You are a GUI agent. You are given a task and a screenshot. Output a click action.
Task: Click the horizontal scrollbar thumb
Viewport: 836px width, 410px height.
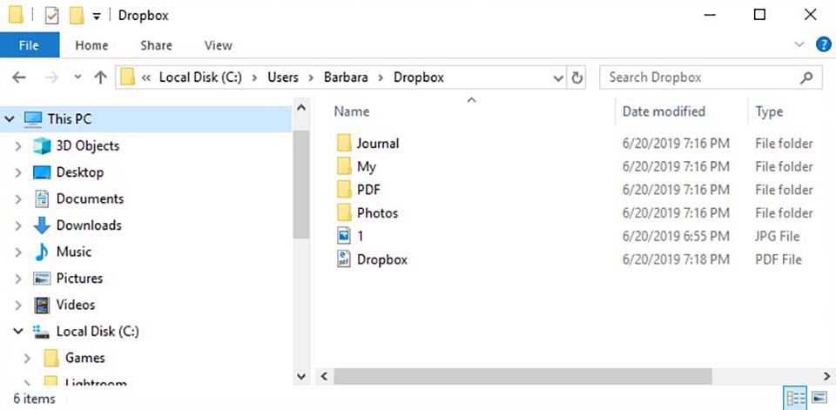click(x=522, y=376)
